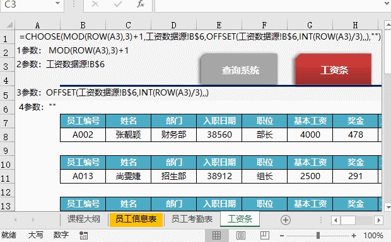Click the 2参数 工资数据源!B$6 text
The width and height of the screenshot is (391, 242).
click(61, 65)
